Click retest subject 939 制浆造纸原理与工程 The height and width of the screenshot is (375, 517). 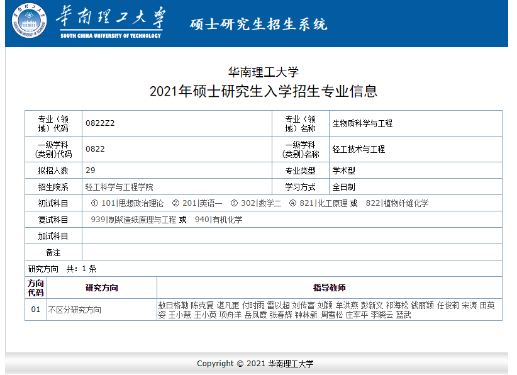133,220
